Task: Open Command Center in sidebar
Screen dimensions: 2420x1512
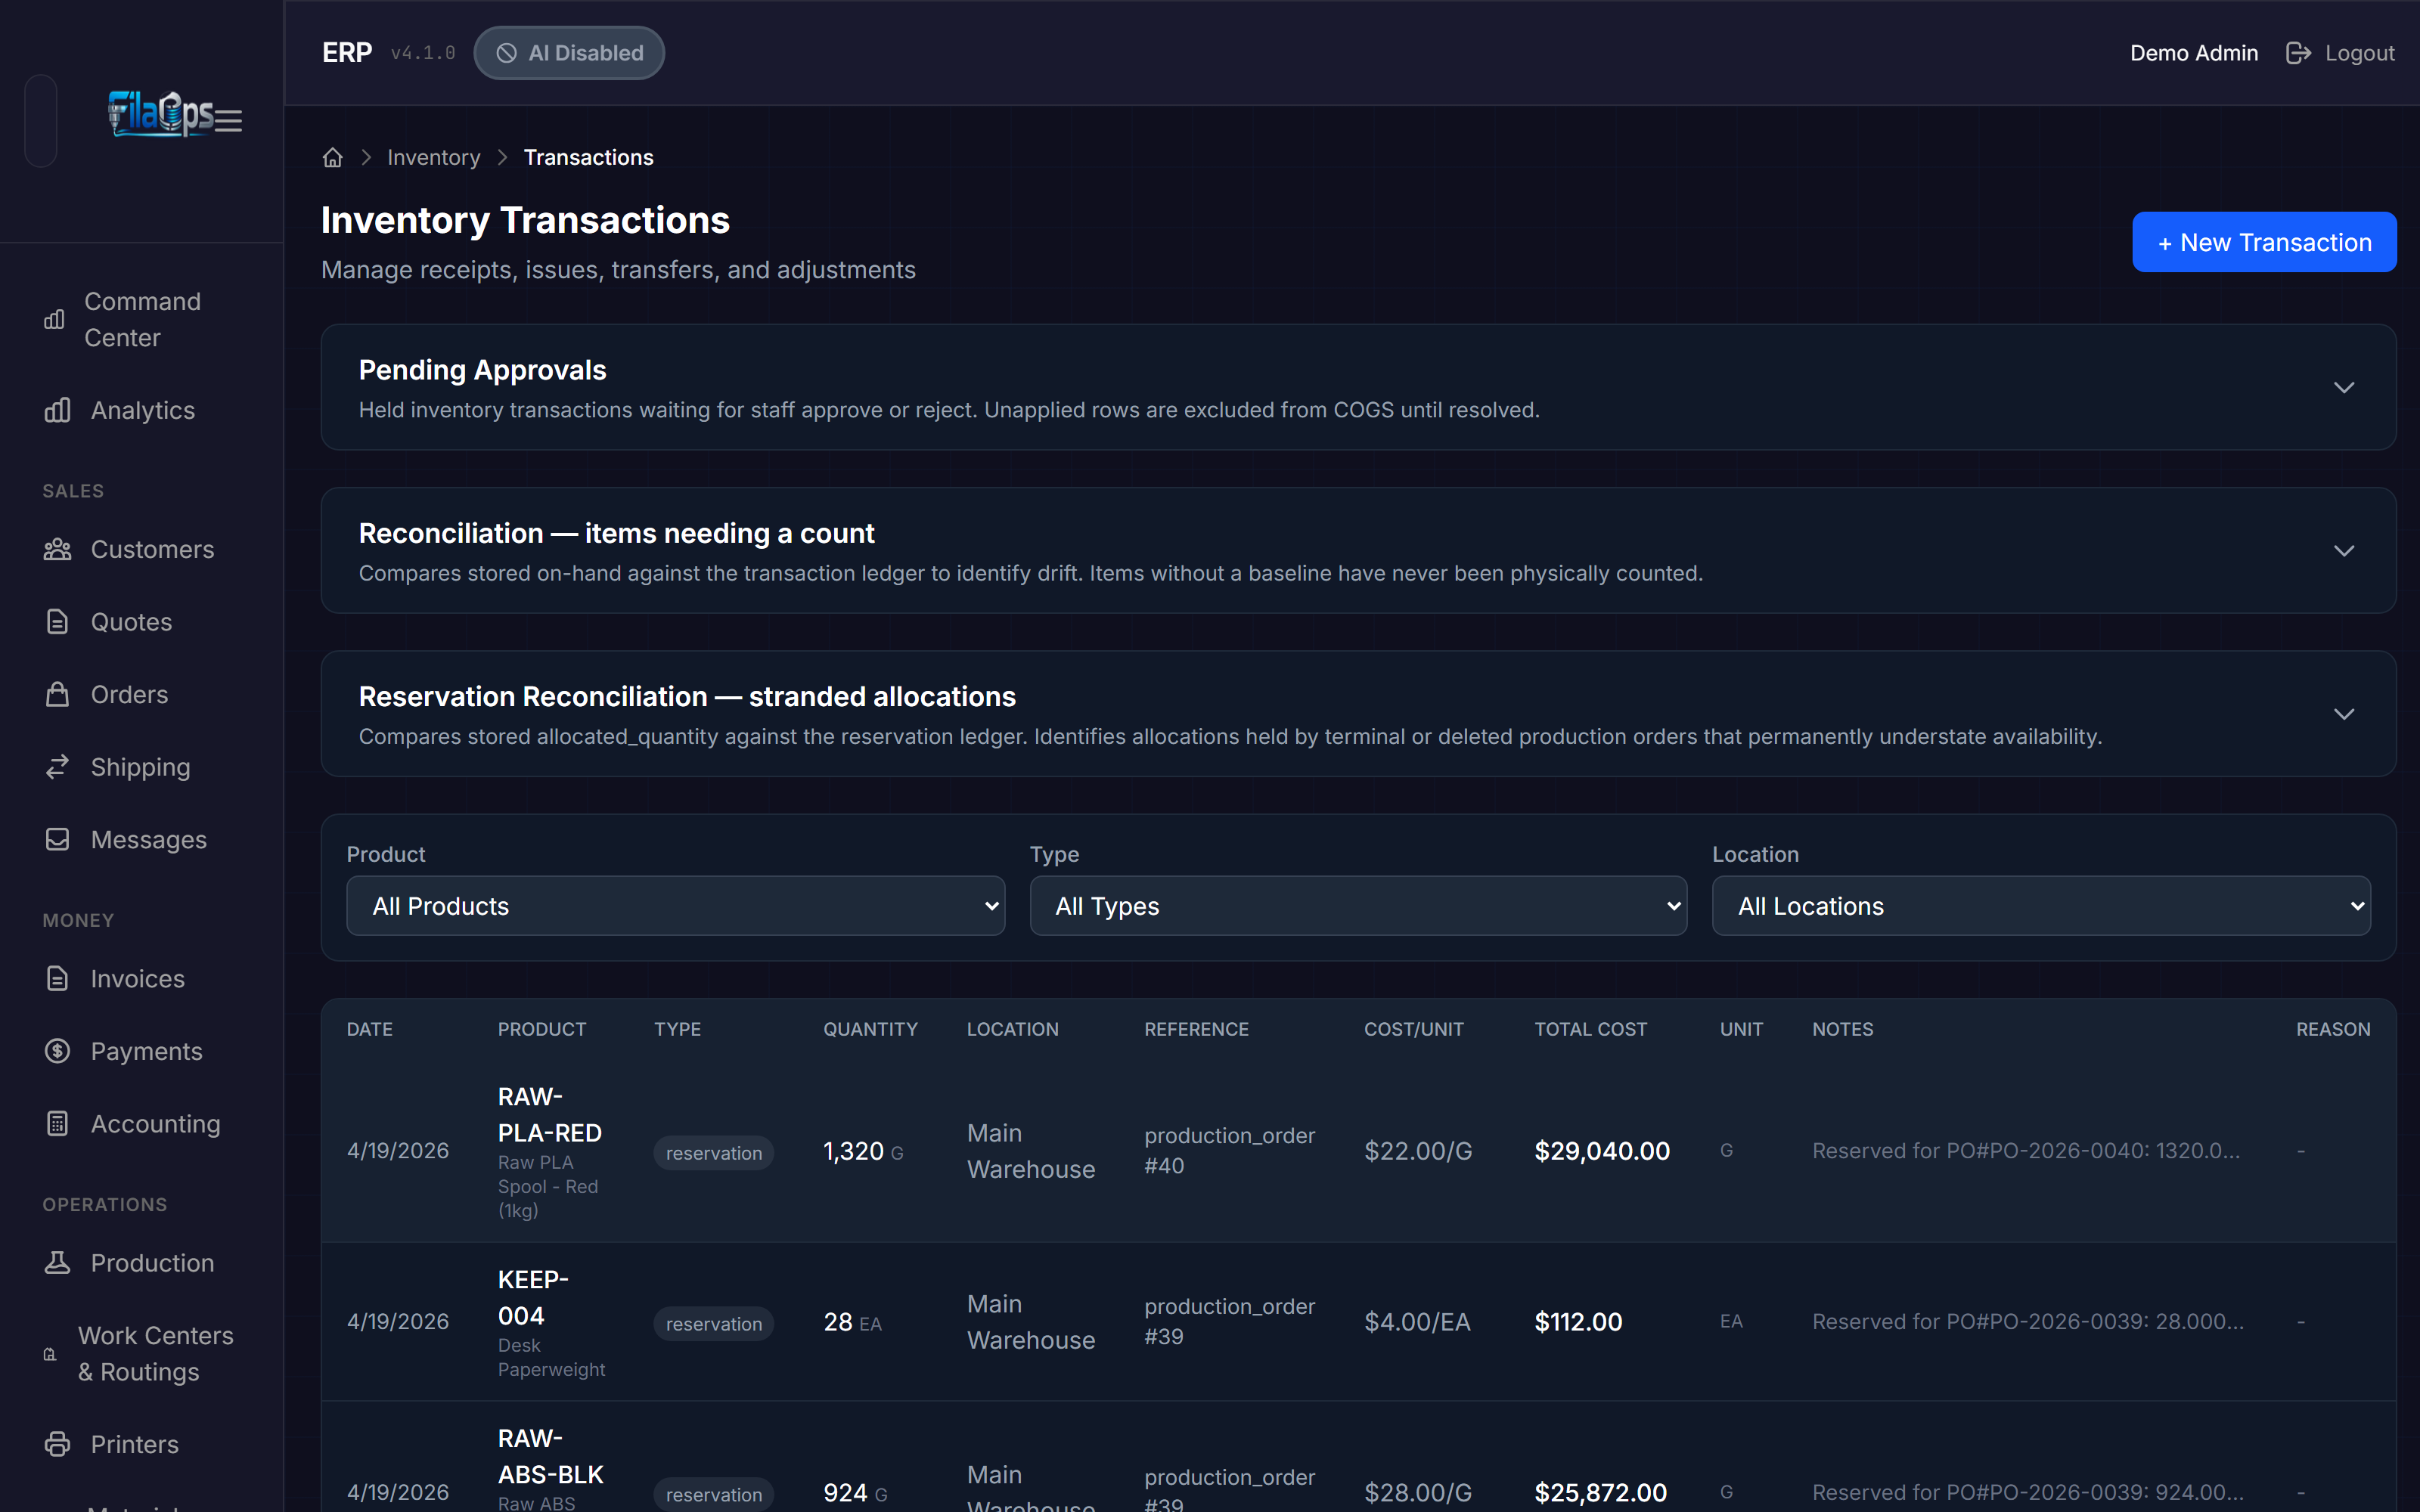Action: coord(141,320)
